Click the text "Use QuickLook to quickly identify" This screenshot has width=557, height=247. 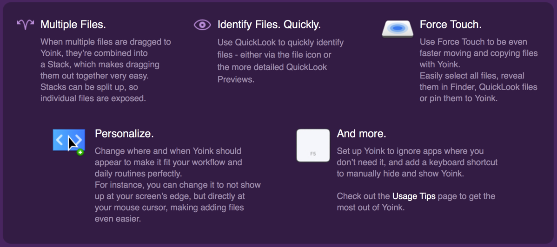[281, 43]
